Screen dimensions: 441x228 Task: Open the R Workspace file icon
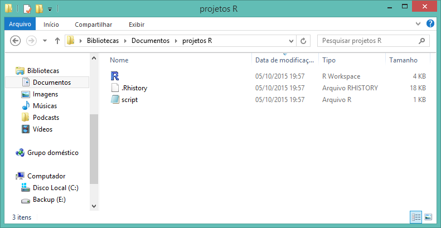[115, 76]
